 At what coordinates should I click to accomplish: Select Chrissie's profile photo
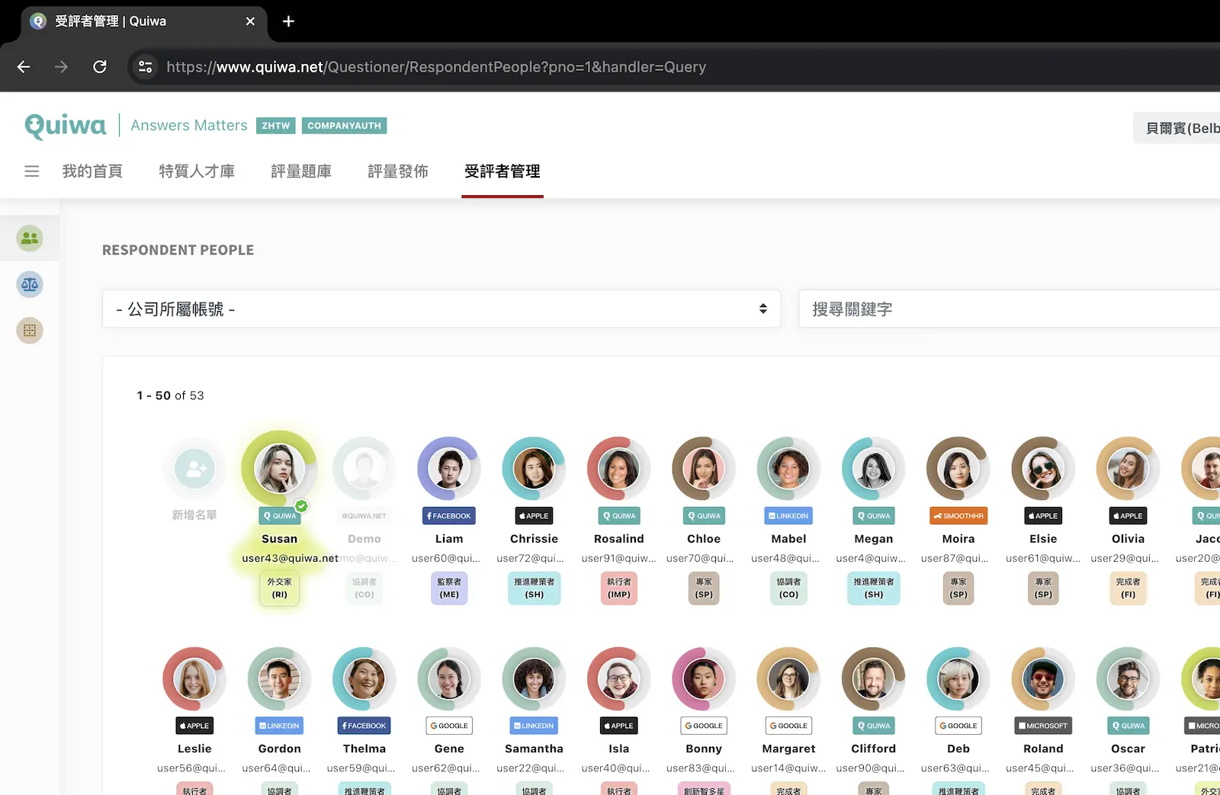coord(534,469)
